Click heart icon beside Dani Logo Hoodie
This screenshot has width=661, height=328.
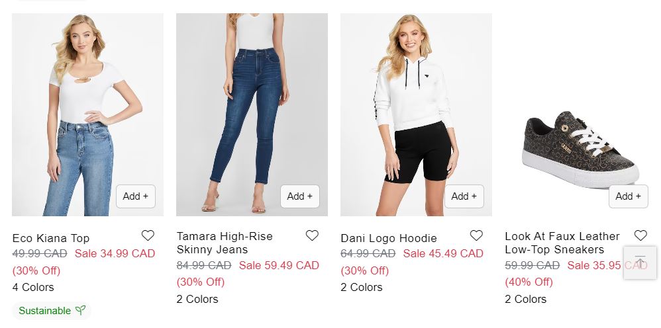click(x=476, y=235)
